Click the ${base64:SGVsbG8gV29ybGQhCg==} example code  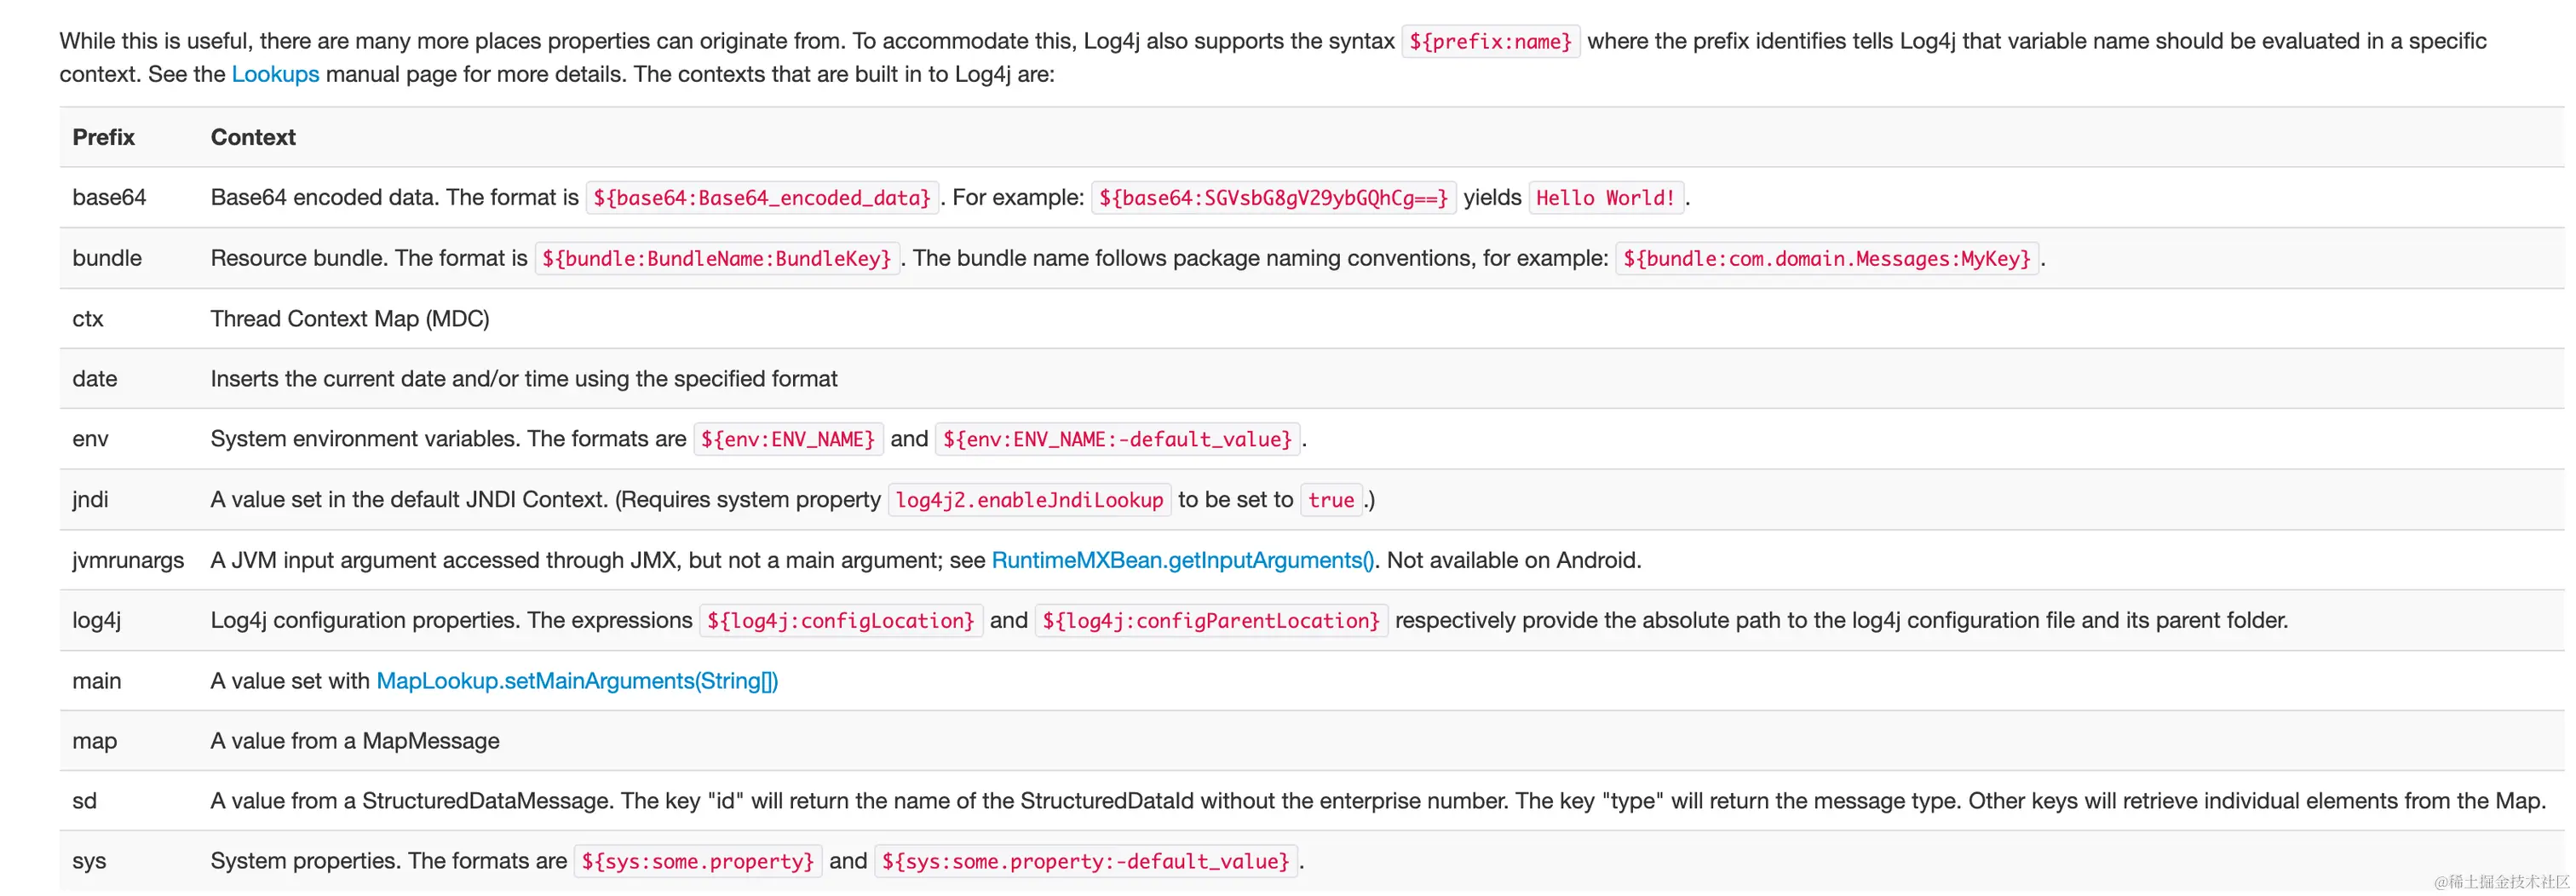click(1273, 198)
